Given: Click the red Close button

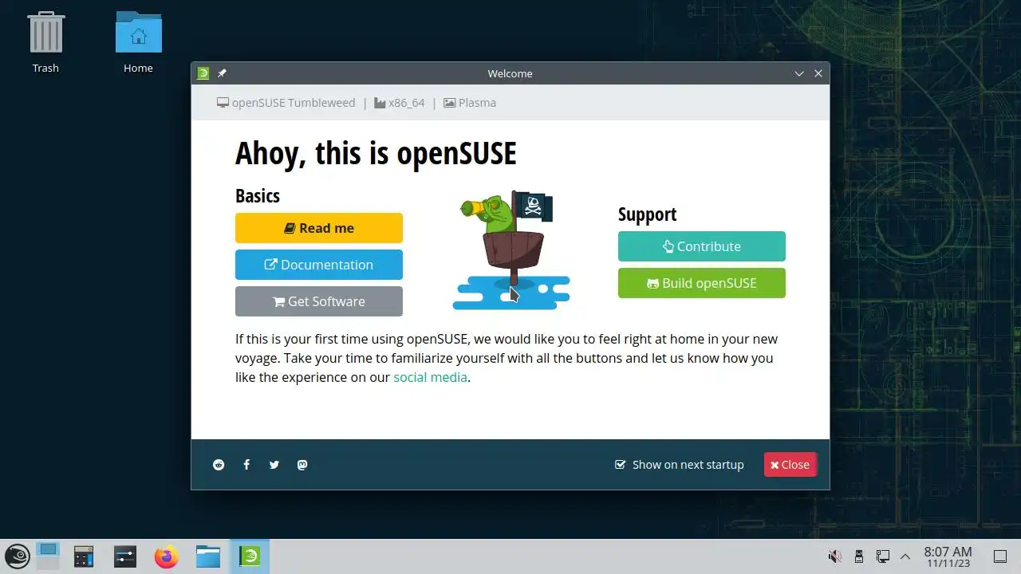Looking at the screenshot, I should tap(790, 465).
